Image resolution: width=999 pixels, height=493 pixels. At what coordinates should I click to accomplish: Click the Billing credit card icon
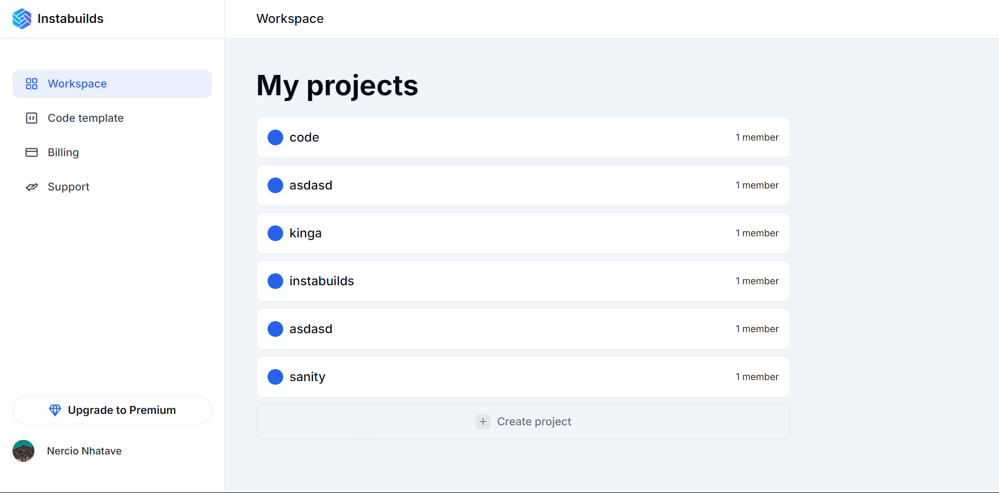tap(32, 153)
